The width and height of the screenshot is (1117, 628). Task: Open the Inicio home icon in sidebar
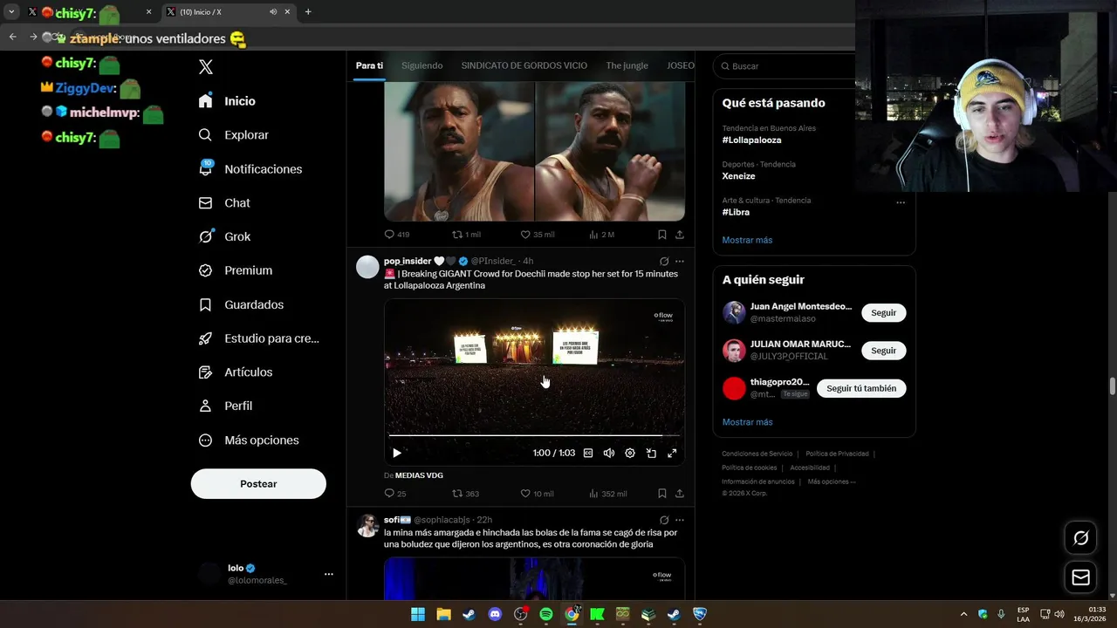pyautogui.click(x=206, y=101)
